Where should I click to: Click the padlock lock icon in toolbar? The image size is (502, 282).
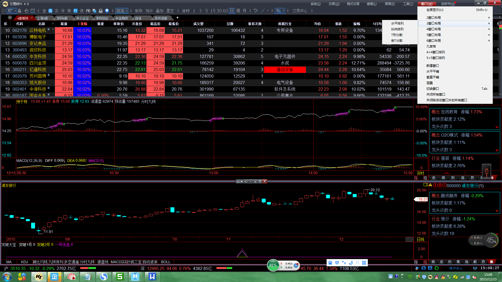[100, 11]
